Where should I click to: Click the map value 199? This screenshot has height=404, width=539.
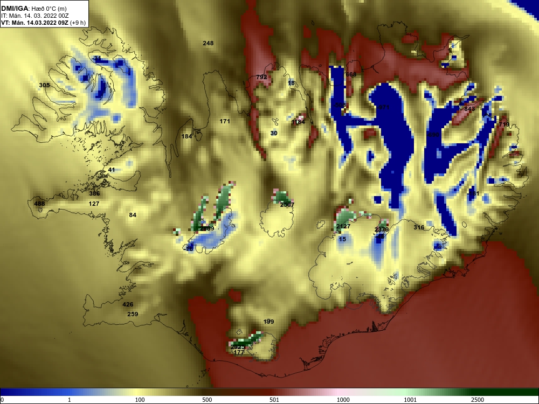(268, 322)
